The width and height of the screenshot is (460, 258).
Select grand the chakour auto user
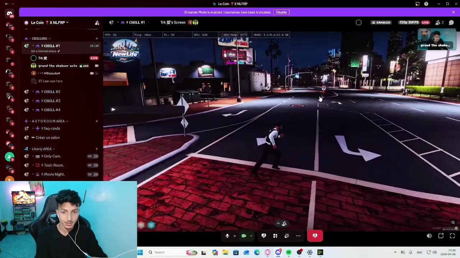pos(57,66)
